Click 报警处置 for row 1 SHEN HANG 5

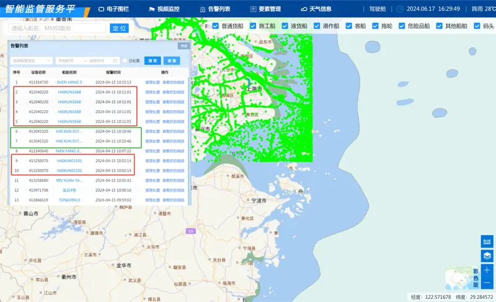(x=153, y=82)
